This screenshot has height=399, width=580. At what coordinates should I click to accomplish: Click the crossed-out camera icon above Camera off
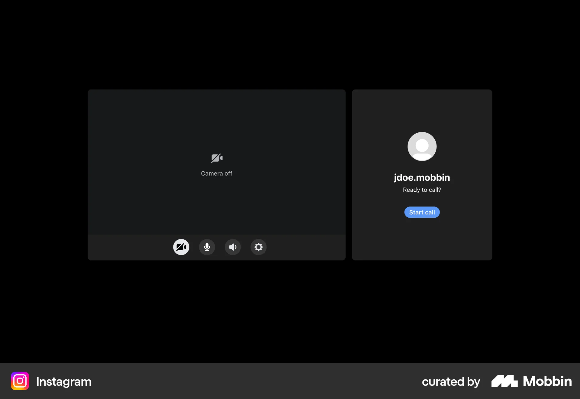click(216, 157)
